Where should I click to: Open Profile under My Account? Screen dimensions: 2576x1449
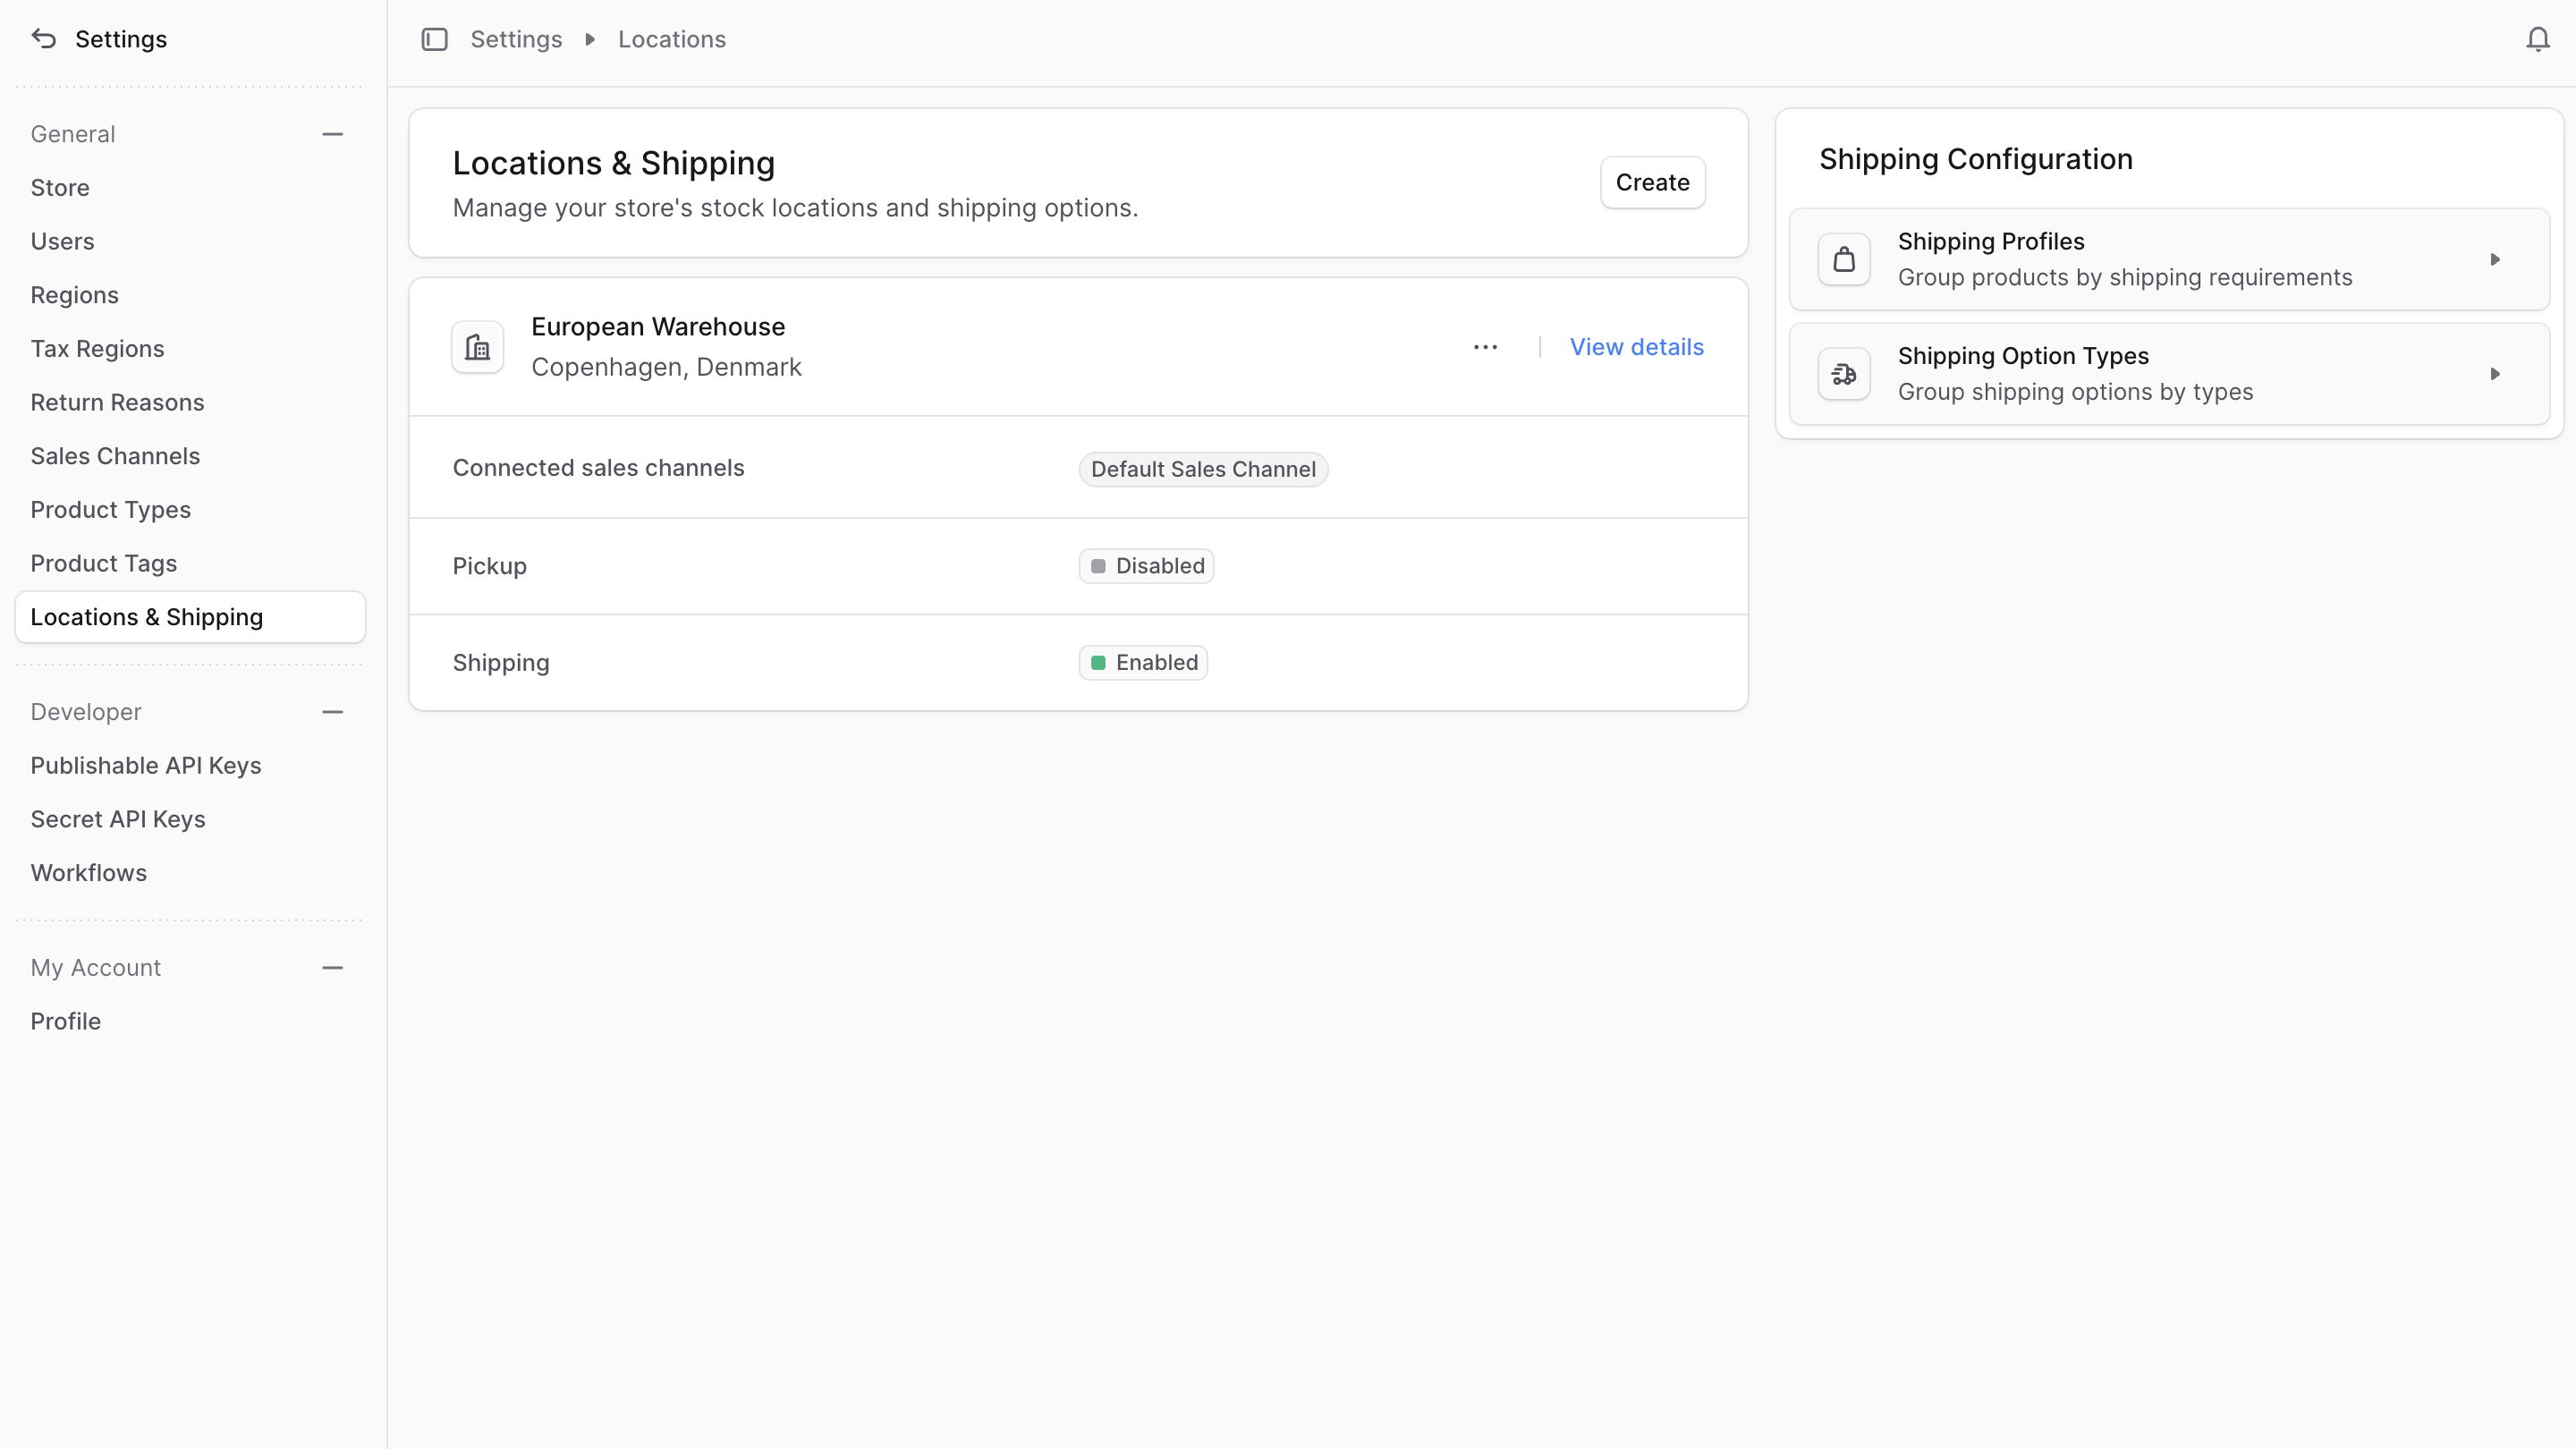[x=65, y=1021]
